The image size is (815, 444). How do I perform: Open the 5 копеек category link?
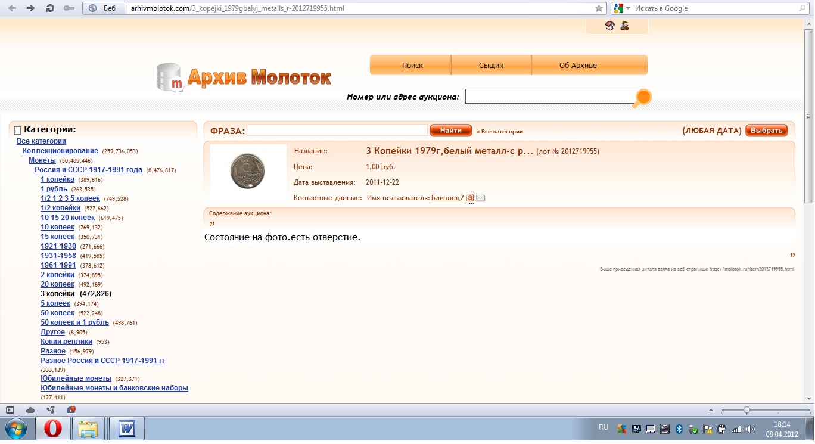(55, 303)
